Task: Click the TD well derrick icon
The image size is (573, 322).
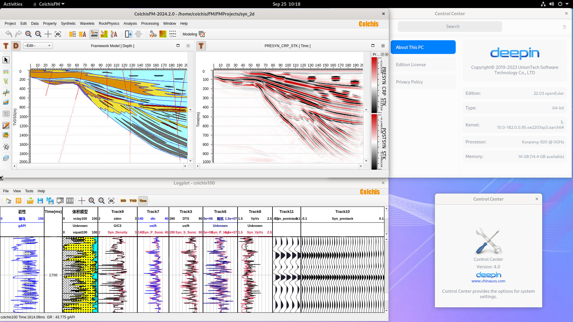Action: pyautogui.click(x=114, y=34)
